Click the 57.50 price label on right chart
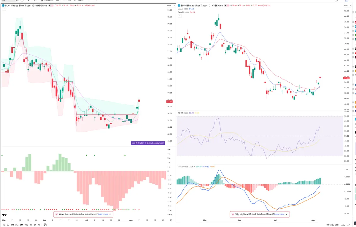 [x=346, y=78]
